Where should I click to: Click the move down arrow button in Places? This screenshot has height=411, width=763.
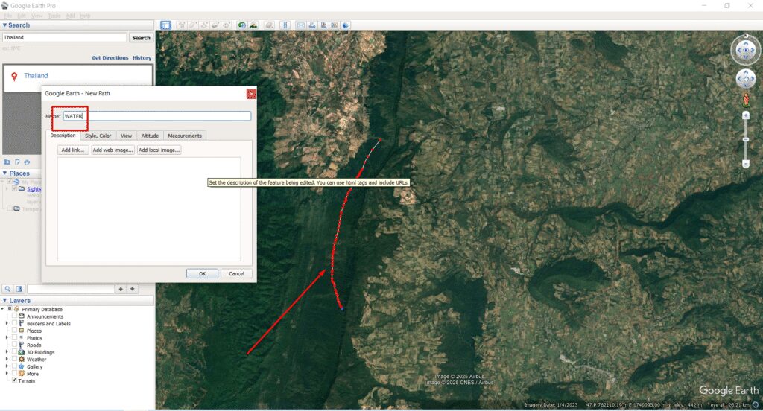pos(132,289)
